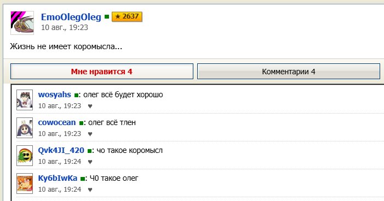Visit cowocean profile link
This screenshot has height=201, width=384.
click(57, 122)
